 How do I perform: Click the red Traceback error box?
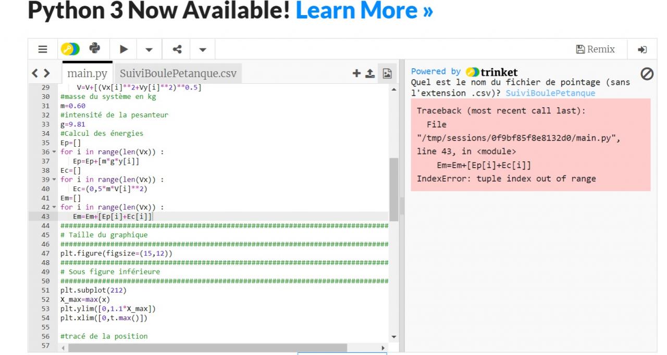pos(530,145)
